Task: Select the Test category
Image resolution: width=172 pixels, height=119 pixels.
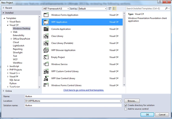Action: pos(15,56)
